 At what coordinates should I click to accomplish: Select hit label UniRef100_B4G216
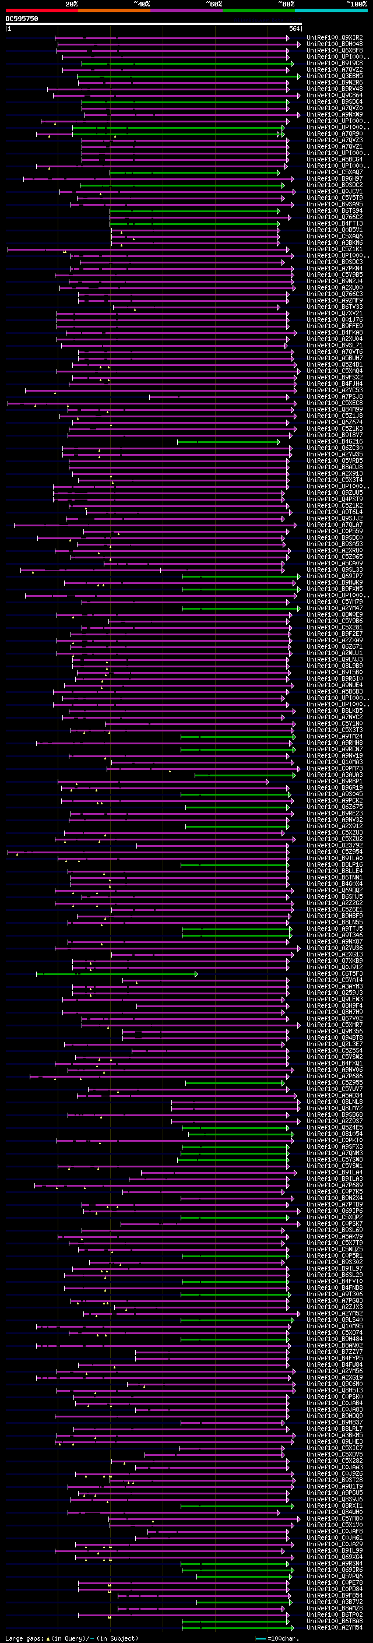pyautogui.click(x=335, y=441)
